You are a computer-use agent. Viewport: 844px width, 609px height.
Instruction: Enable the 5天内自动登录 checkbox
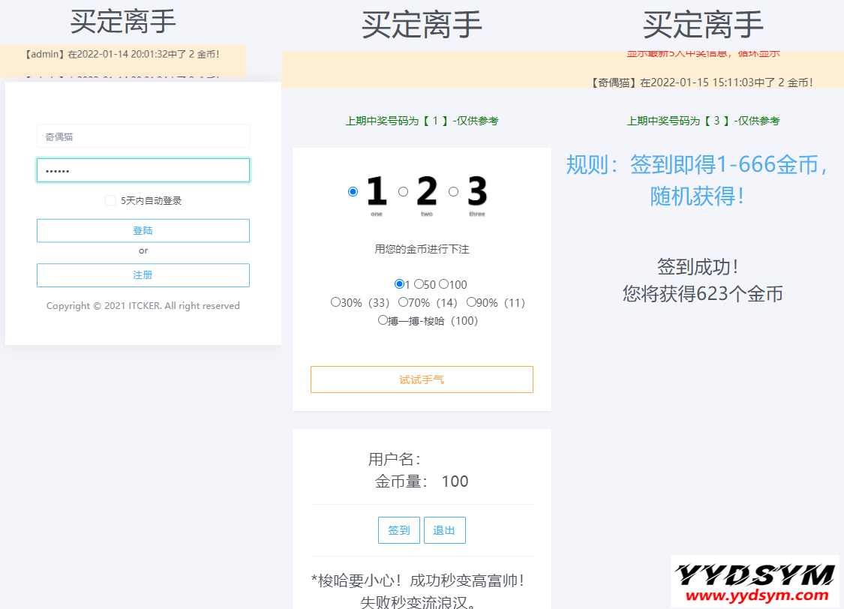[x=110, y=200]
